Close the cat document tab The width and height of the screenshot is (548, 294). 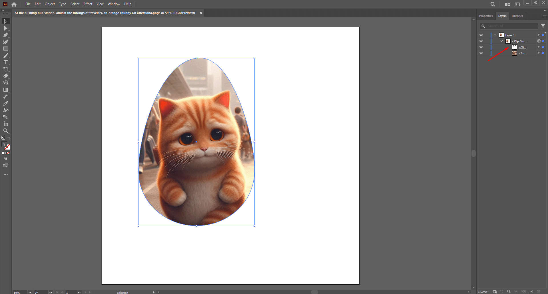pos(201,13)
